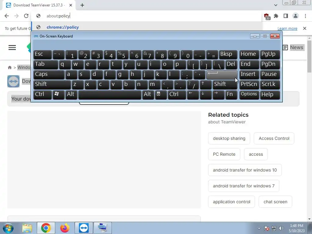Screen dimensions: 312x234
Task: Select the chrome://policy suggestion
Action: (146, 27)
